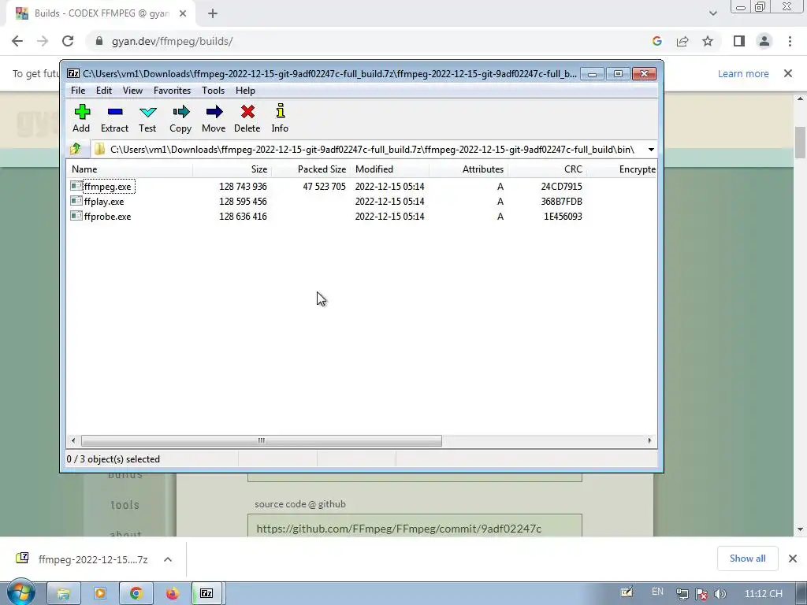Sort by the Packed Size column header
The width and height of the screenshot is (807, 605).
click(311, 169)
